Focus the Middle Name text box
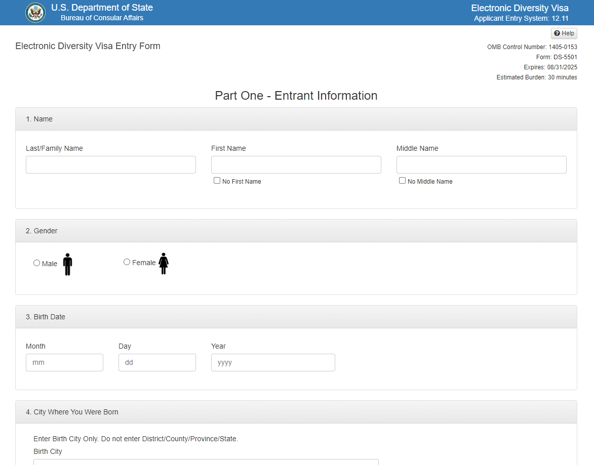 pyautogui.click(x=481, y=165)
